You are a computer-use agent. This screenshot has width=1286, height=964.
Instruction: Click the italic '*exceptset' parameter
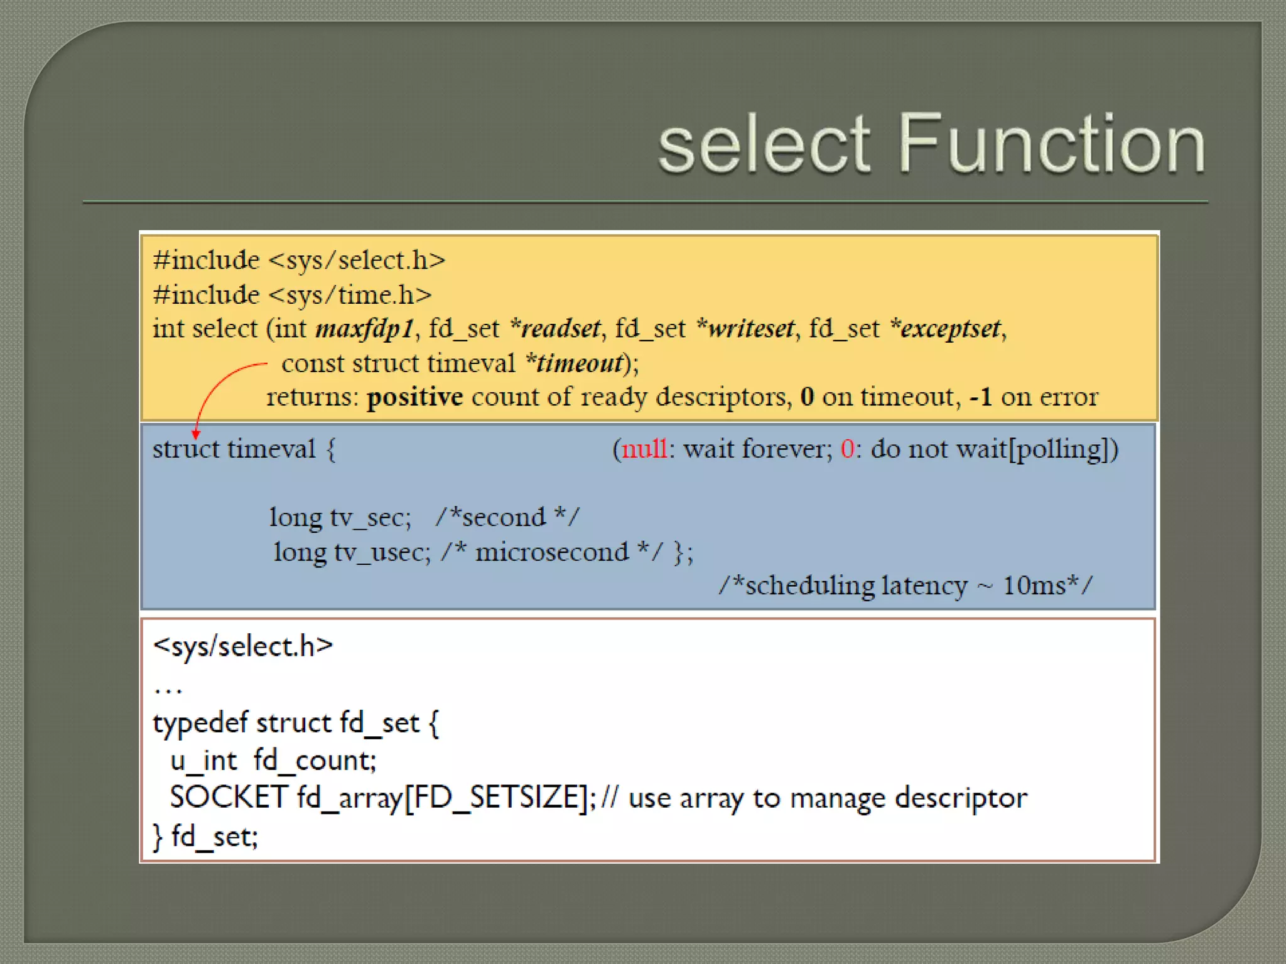click(x=945, y=329)
